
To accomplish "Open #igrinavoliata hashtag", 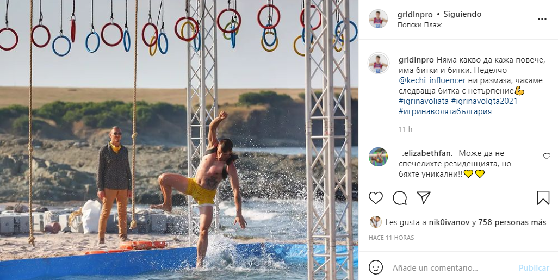I will click(x=424, y=101).
